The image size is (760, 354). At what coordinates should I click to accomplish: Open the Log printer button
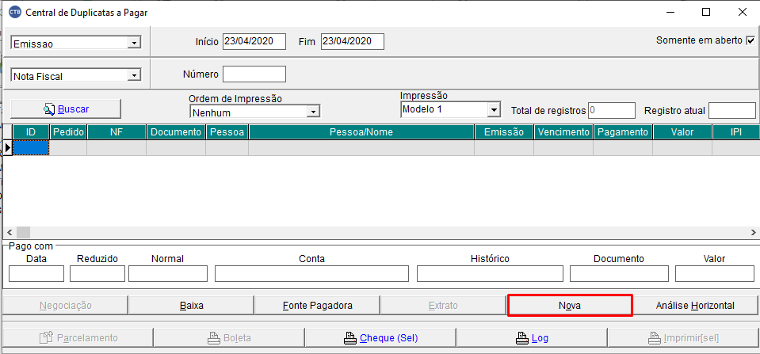pyautogui.click(x=532, y=338)
